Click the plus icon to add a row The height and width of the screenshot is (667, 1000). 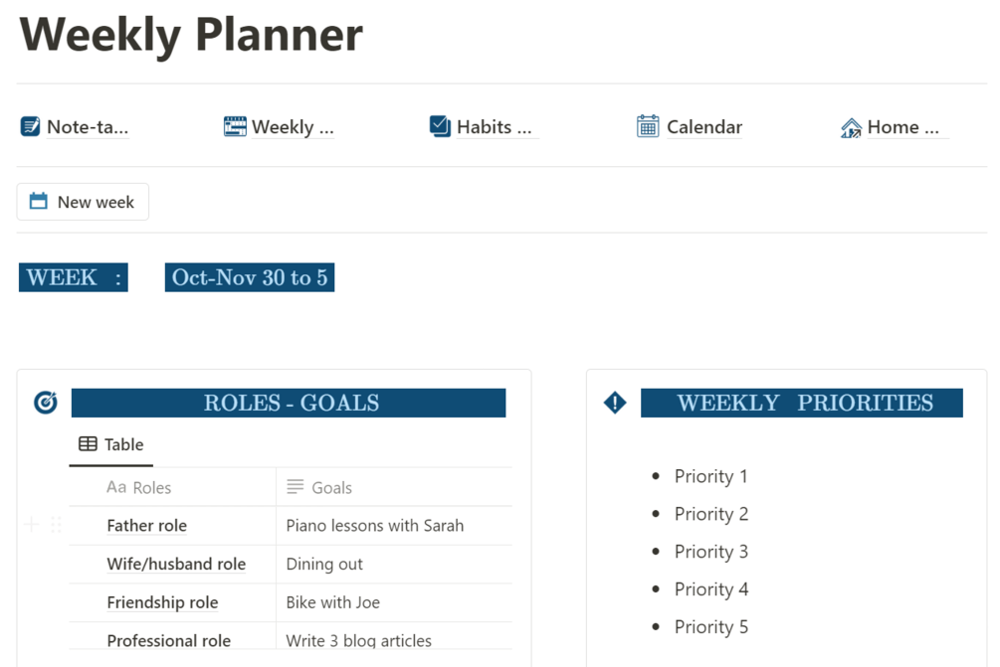(x=32, y=525)
